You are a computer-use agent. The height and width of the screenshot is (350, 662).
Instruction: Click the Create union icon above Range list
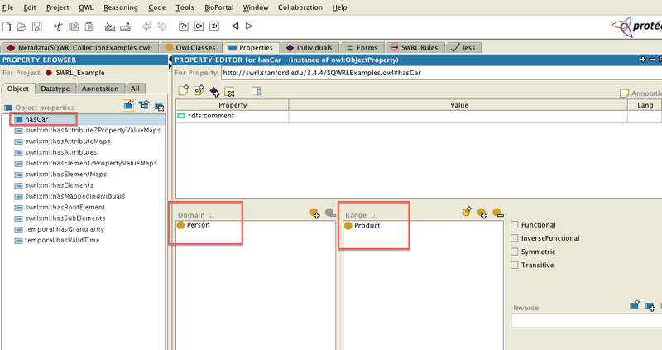[467, 212]
